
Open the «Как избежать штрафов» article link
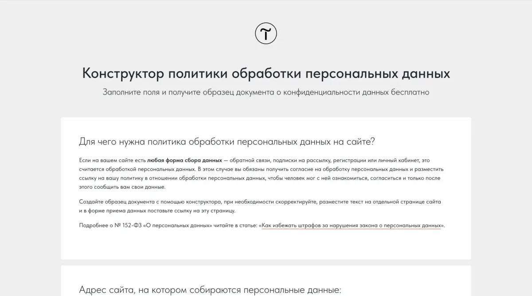point(352,225)
